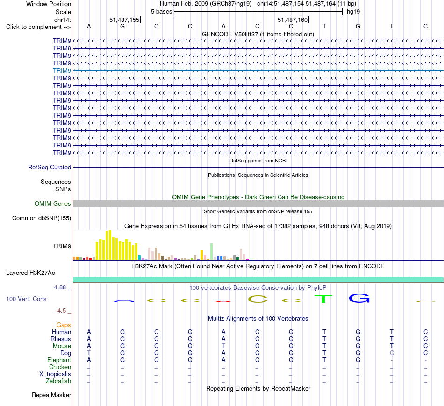
Task: Open the OMIM Gene Phenotypes track title
Action: click(x=258, y=197)
